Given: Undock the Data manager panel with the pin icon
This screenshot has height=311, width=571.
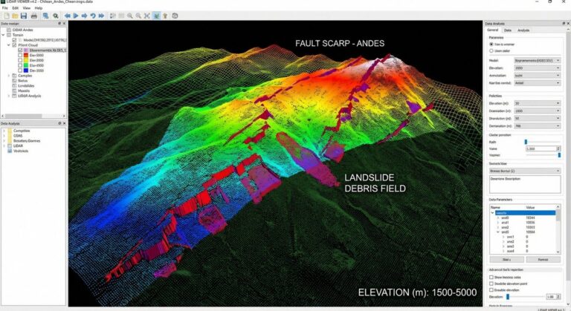Looking at the screenshot, I should tap(59, 24).
